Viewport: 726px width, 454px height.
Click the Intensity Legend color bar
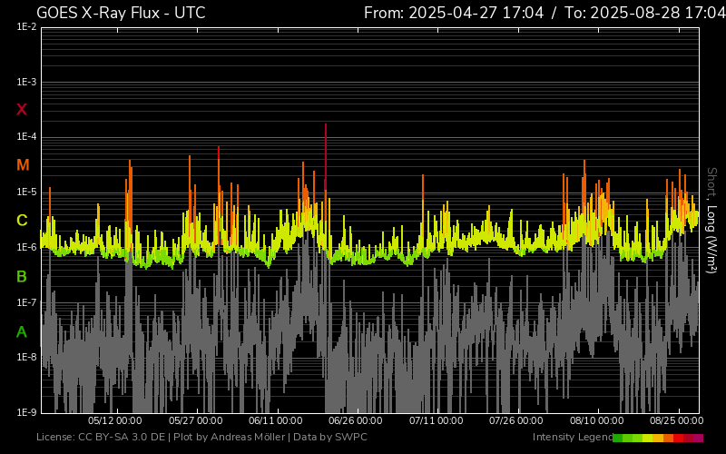coord(657,438)
